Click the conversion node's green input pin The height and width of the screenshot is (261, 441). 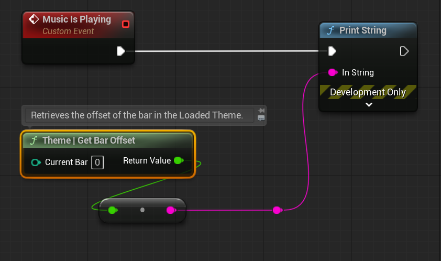[112, 210]
